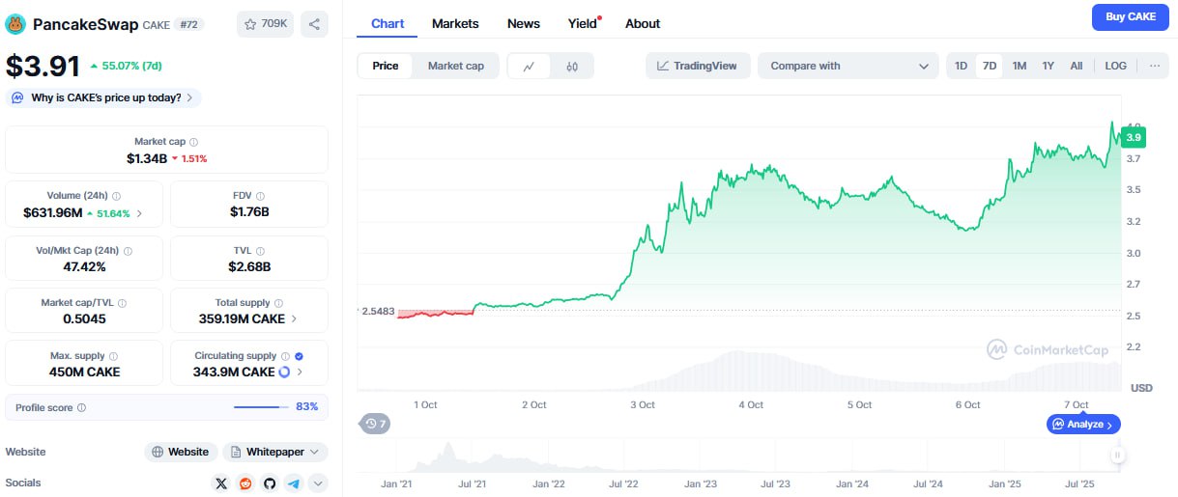Open the Compare with dropdown
Image resolution: width=1178 pixels, height=497 pixels.
(847, 66)
